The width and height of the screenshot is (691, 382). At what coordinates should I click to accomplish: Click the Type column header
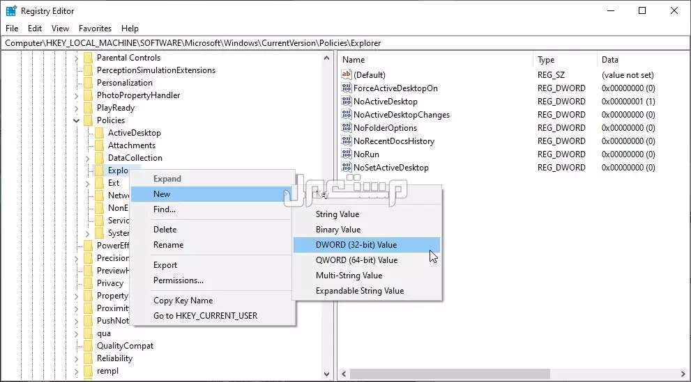coord(565,60)
